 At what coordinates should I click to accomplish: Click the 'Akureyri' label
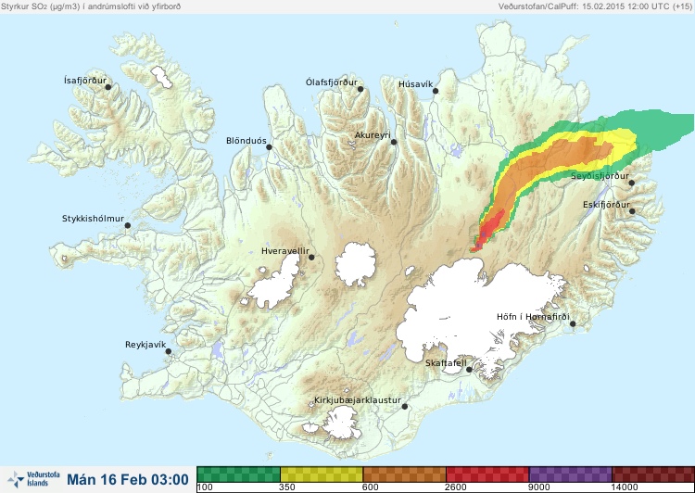(x=373, y=135)
